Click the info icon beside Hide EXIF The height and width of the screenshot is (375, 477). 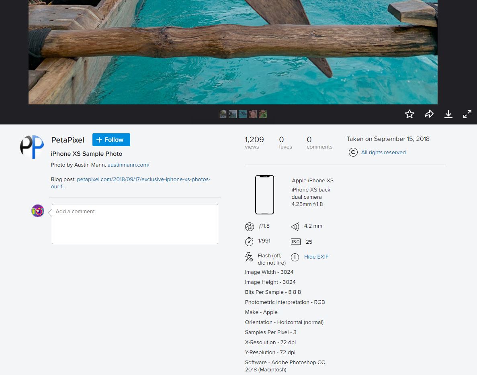(x=295, y=257)
